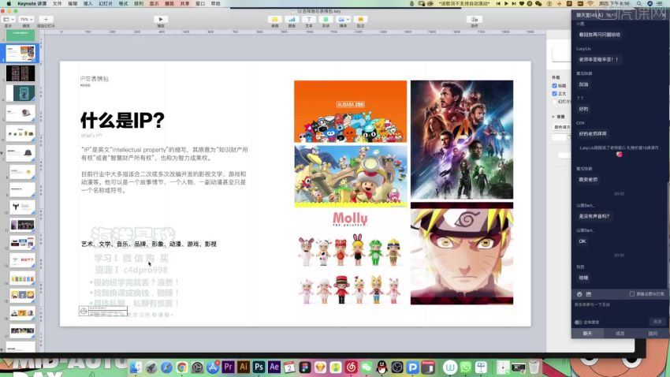Click the 艺术、文学、音乐 text line on slide

[x=149, y=244]
